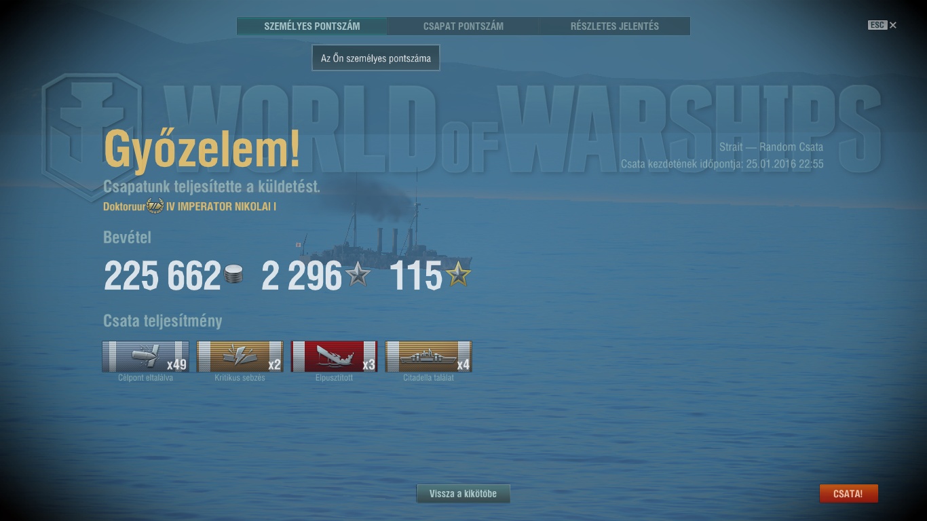Image resolution: width=927 pixels, height=521 pixels.
Task: Return to port with Vissza a kikötőbe
Action: coord(463,494)
